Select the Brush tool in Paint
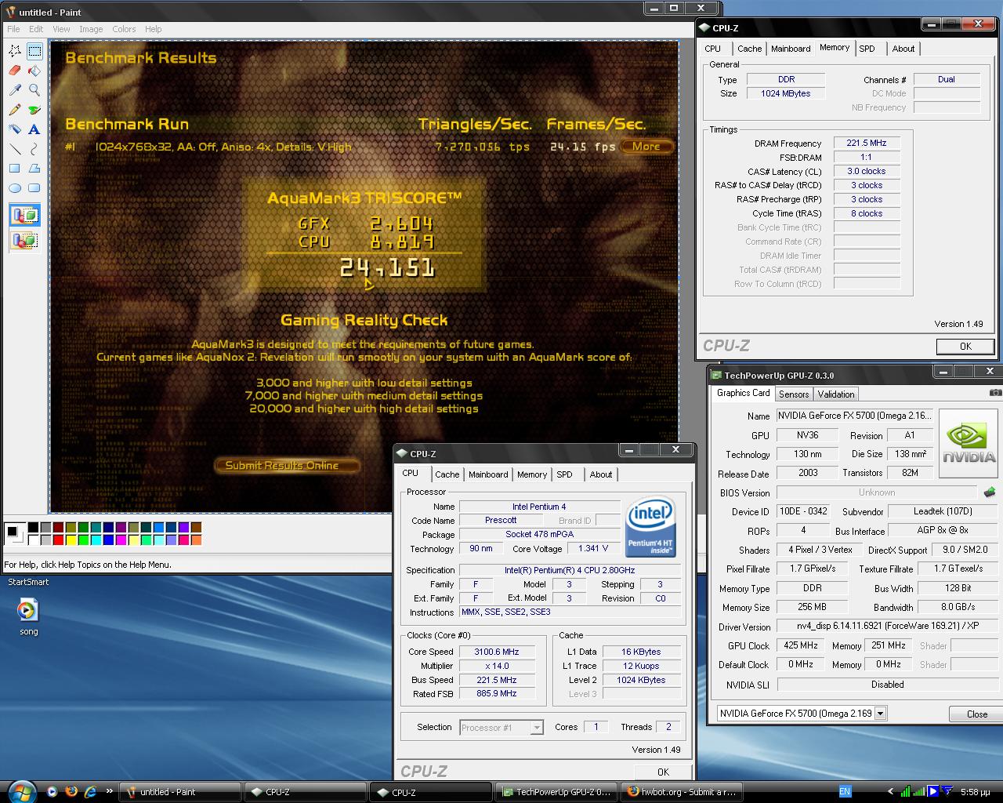The width and height of the screenshot is (1003, 803). point(34,110)
